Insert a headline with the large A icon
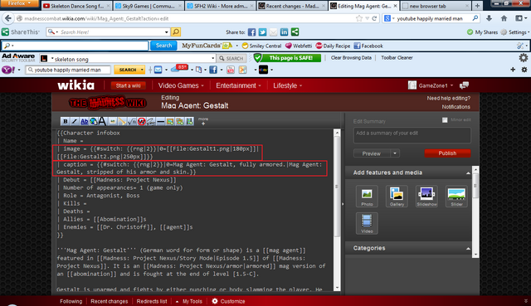Image resolution: width=531 pixels, height=306 pixels. (x=102, y=121)
